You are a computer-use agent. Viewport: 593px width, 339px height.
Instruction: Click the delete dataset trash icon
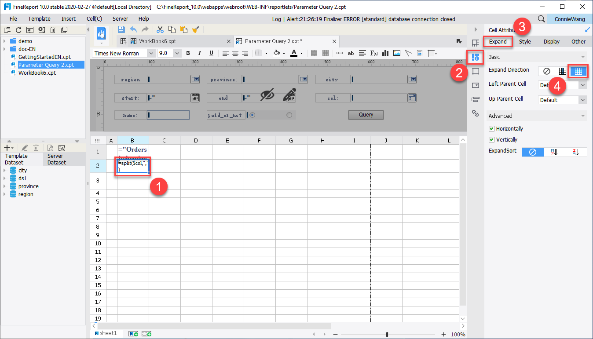click(x=36, y=147)
